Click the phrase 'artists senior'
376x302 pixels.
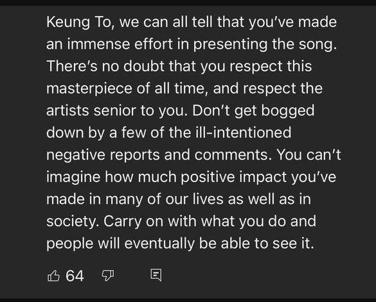click(x=91, y=111)
